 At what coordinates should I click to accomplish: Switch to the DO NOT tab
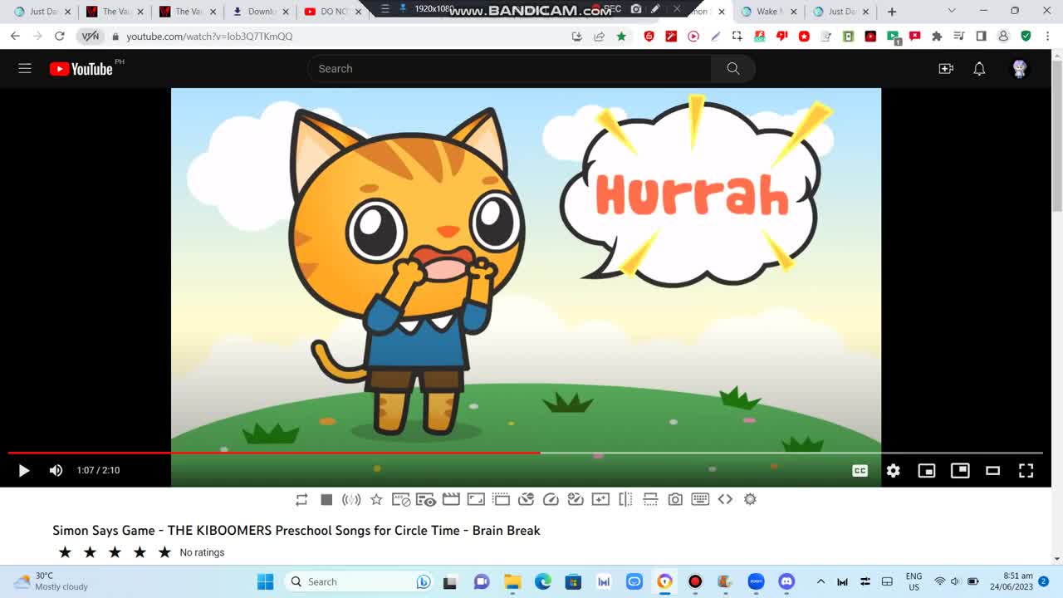pyautogui.click(x=332, y=12)
